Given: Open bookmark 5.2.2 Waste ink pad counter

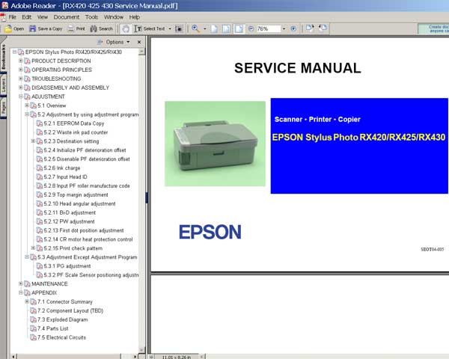Looking at the screenshot, I should tap(76, 132).
